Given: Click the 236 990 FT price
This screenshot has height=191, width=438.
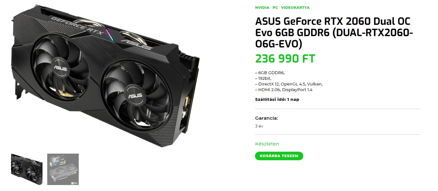Looking at the screenshot, I should (x=285, y=59).
